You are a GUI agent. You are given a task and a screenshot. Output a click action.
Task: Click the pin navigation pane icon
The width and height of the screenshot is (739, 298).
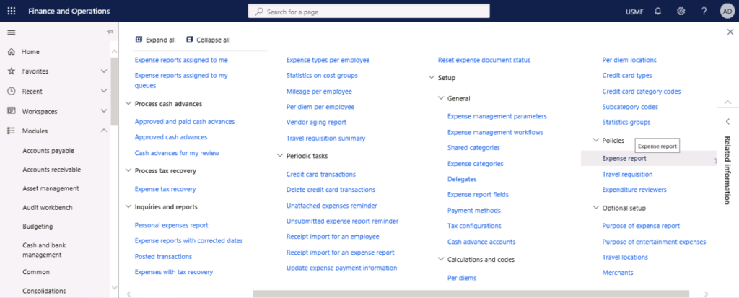[110, 32]
